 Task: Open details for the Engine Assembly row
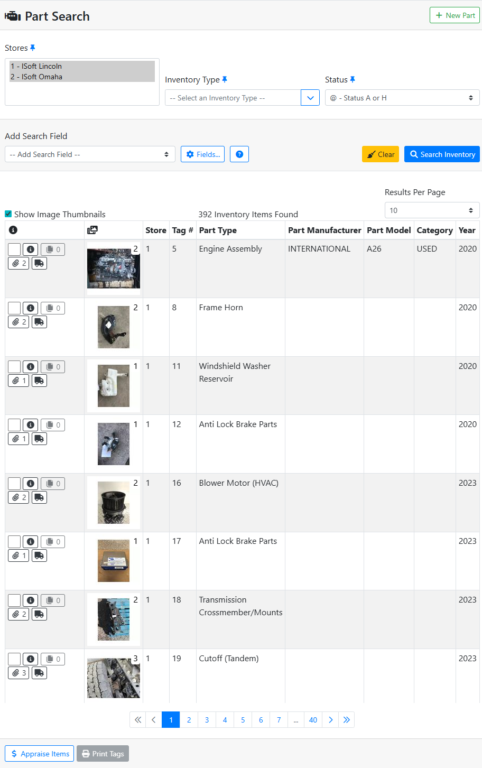point(30,249)
